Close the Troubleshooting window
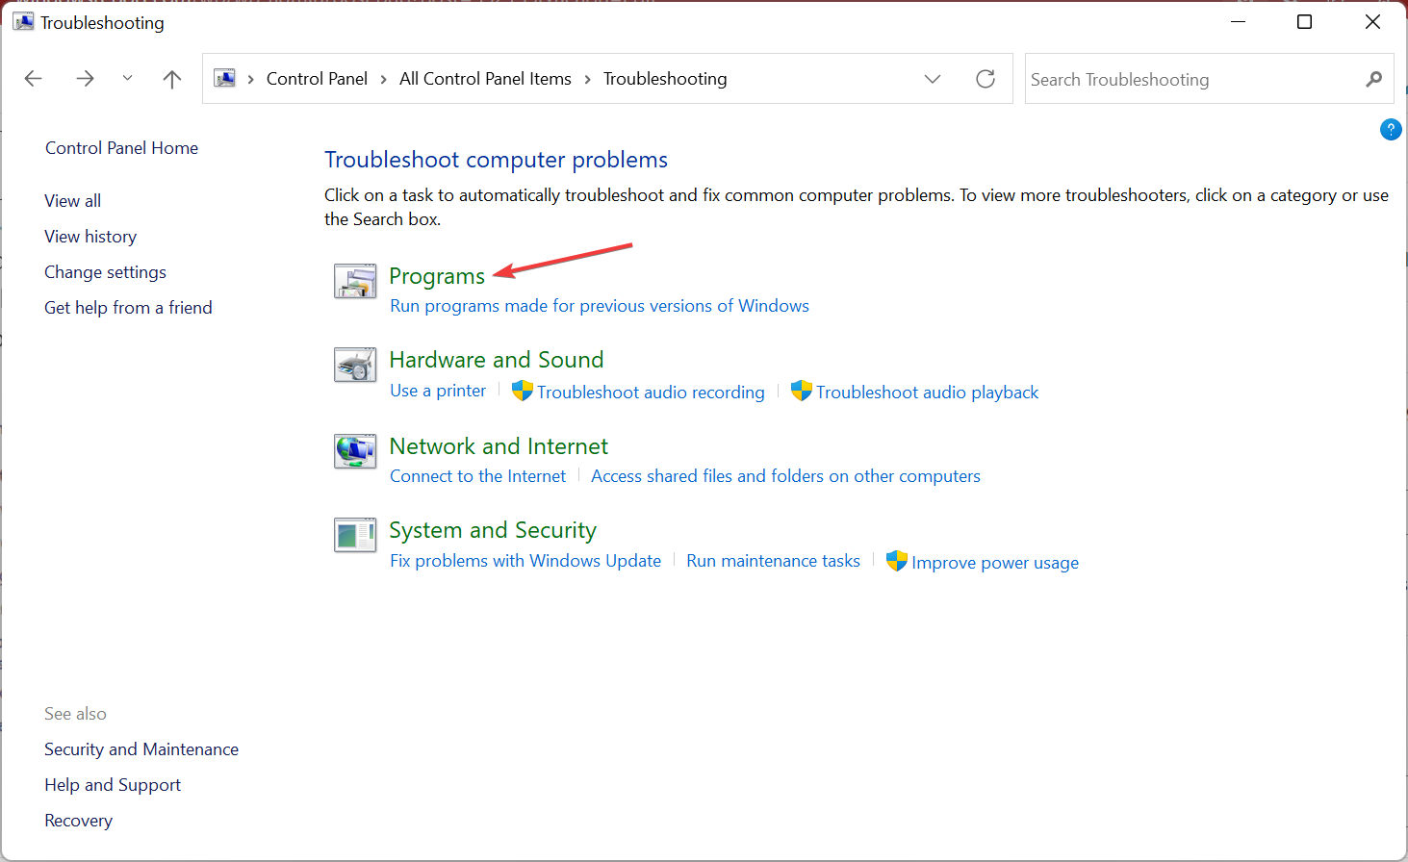Image resolution: width=1408 pixels, height=862 pixels. pyautogui.click(x=1373, y=21)
